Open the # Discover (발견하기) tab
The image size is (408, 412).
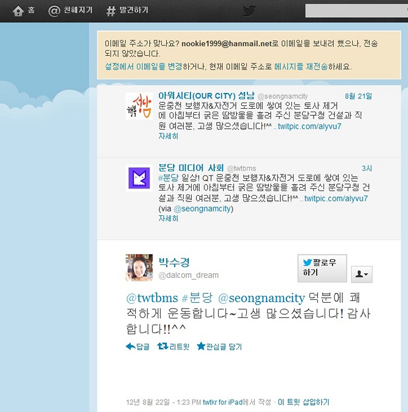(x=127, y=11)
